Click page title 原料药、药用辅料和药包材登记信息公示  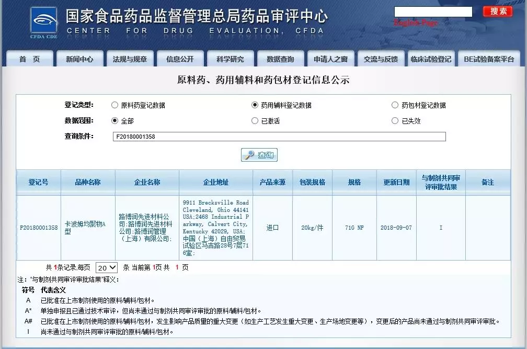pos(263,80)
